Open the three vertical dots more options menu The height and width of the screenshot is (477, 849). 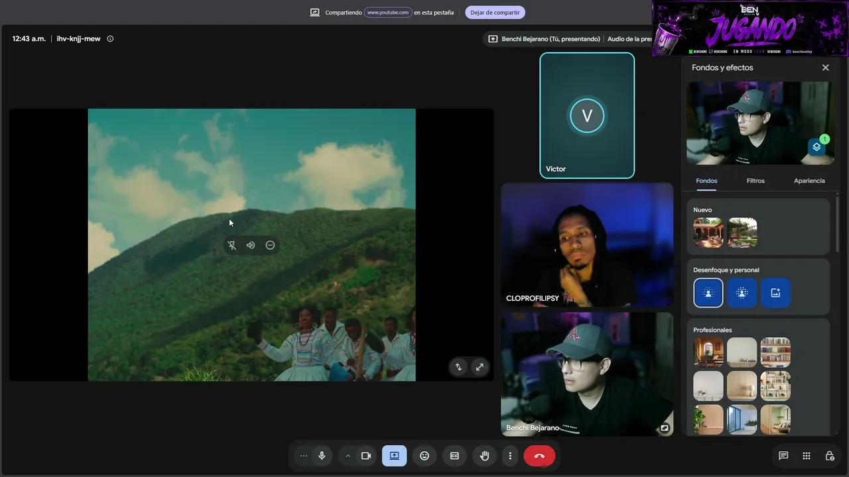[510, 456]
